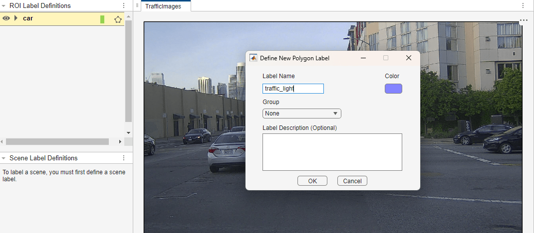Click the MATLAB logo in dialog title bar
The height and width of the screenshot is (233, 534).
[253, 58]
